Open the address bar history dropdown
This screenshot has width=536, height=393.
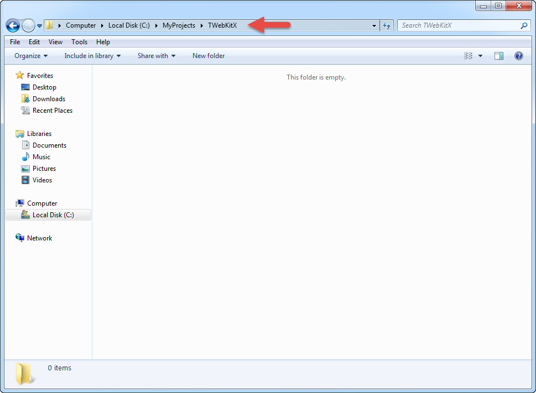click(374, 25)
